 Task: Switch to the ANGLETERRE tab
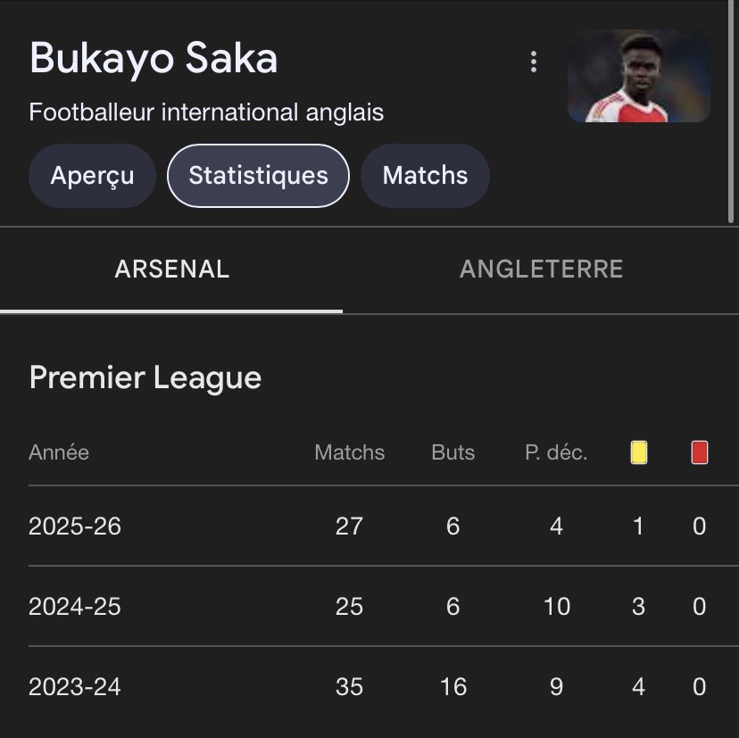(x=541, y=269)
